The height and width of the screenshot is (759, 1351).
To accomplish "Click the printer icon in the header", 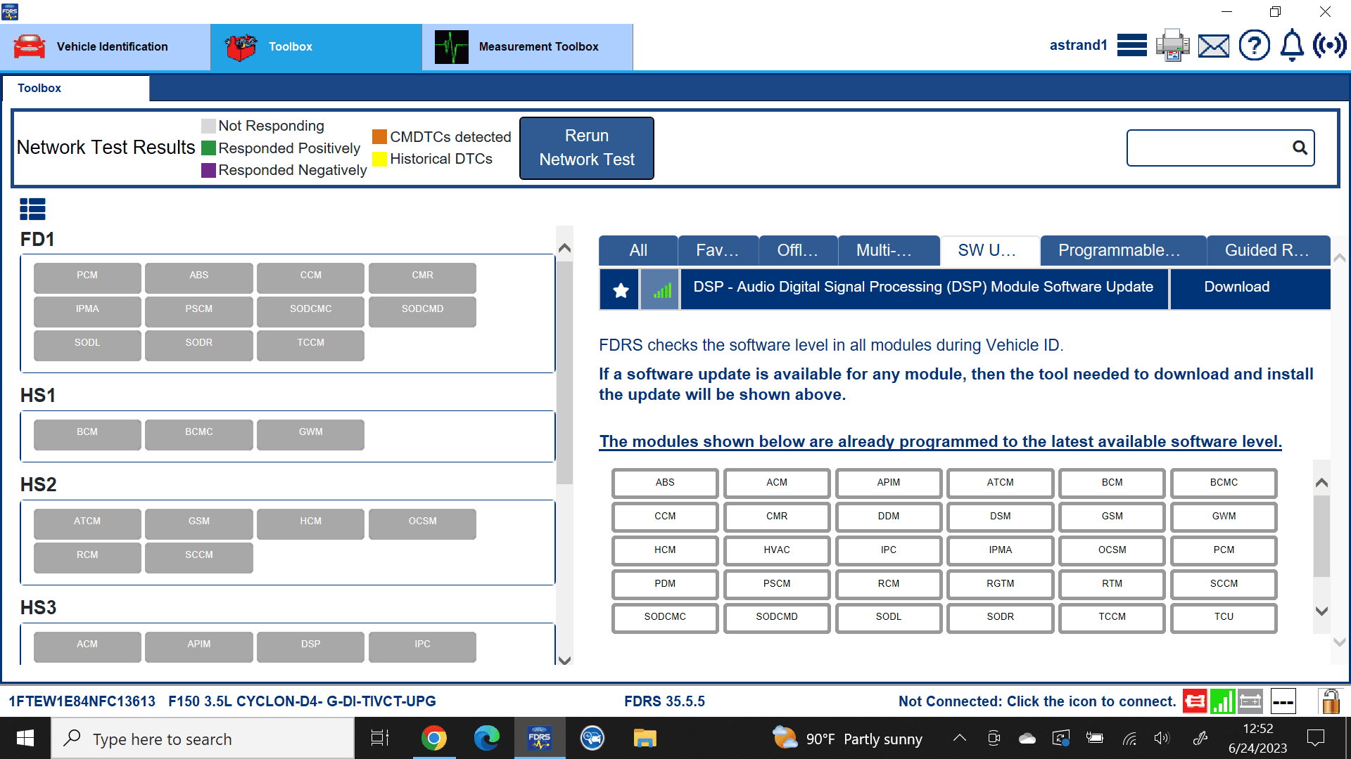I will [1172, 45].
